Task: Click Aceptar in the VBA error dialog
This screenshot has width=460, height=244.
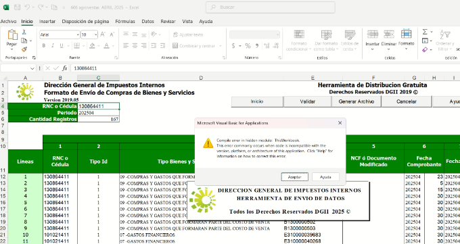Action: point(294,177)
